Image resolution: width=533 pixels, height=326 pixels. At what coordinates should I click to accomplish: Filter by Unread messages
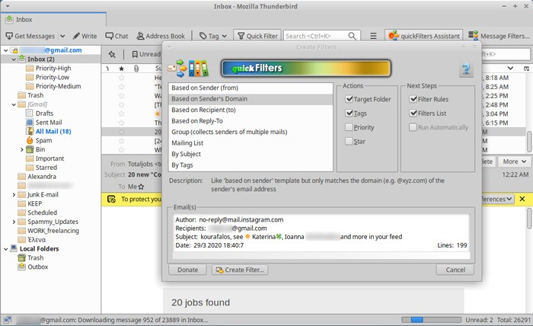(x=146, y=54)
